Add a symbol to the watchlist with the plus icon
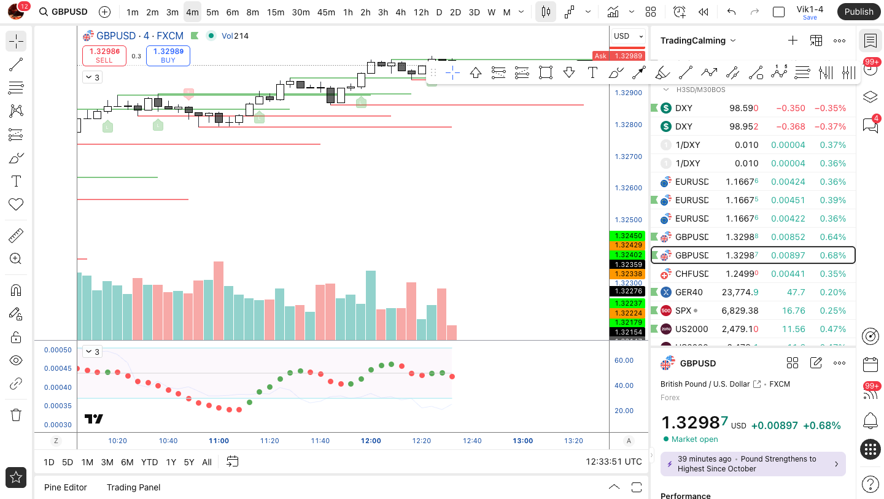The image size is (884, 499). pos(793,41)
